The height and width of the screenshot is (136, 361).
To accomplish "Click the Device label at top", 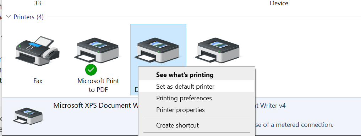I will [x=279, y=3].
